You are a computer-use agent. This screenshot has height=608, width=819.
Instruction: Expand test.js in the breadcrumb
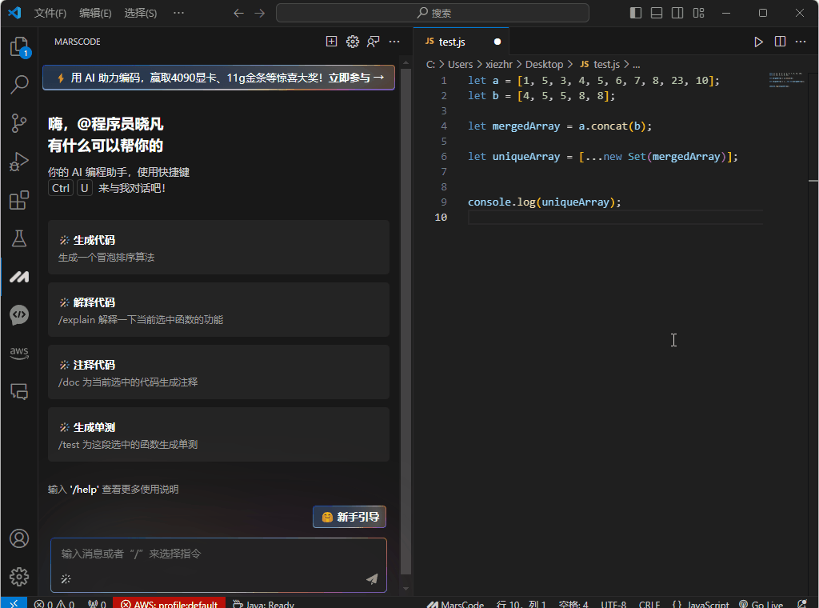pos(600,65)
